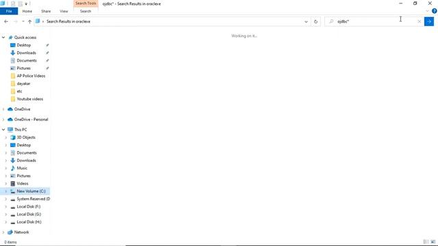
Task: Go back with the back arrow
Action: (6, 21)
